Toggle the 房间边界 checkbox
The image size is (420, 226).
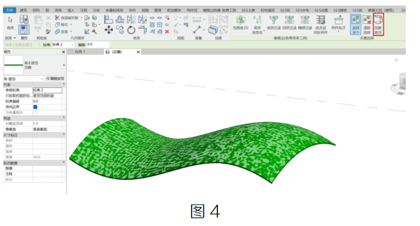(35, 107)
